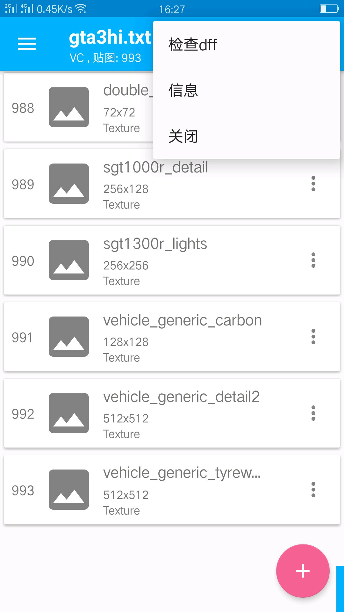Tap image icon for texture 993

coord(69,490)
